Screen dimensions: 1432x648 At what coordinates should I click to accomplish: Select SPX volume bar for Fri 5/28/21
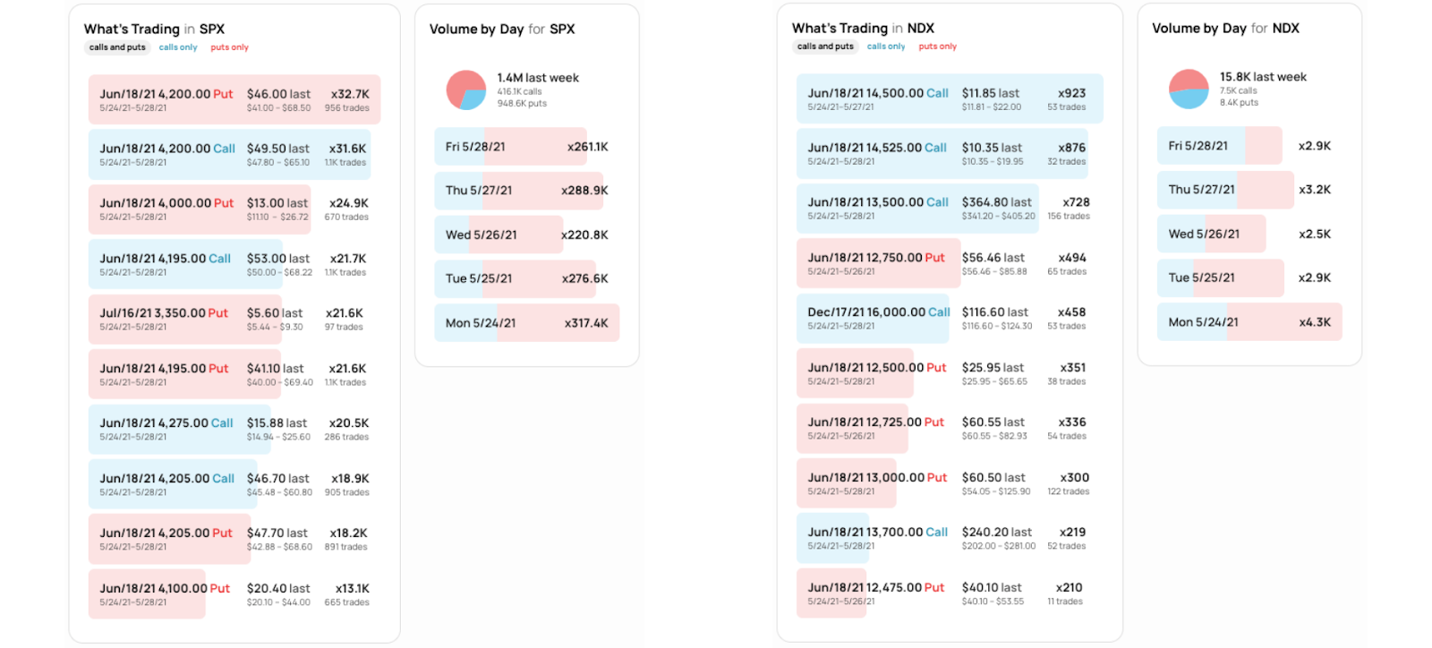pos(526,147)
